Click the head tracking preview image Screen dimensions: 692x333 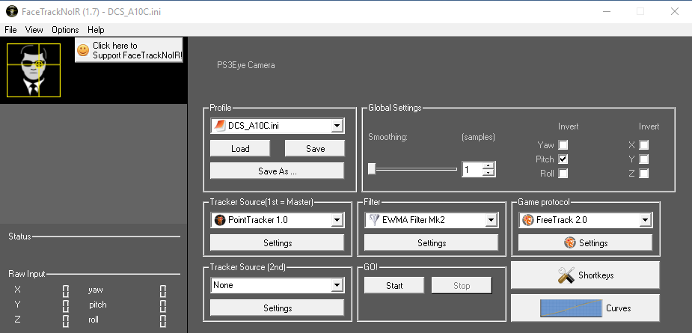[34, 70]
